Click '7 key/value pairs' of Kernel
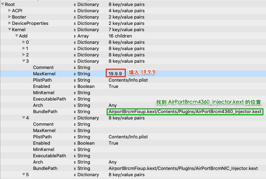Image resolution: width=266 pixels, height=179 pixels. click(x=126, y=30)
